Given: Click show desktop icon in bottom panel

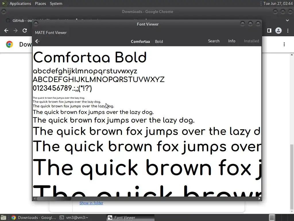Looking at the screenshot, I should pos(3,218).
